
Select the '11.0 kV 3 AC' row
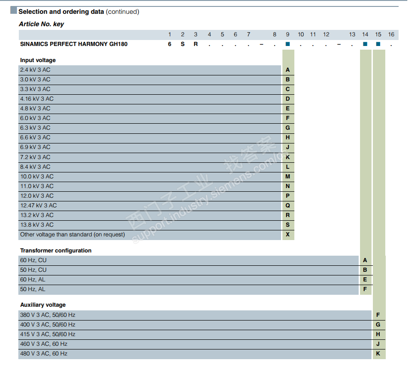pyautogui.click(x=150, y=186)
